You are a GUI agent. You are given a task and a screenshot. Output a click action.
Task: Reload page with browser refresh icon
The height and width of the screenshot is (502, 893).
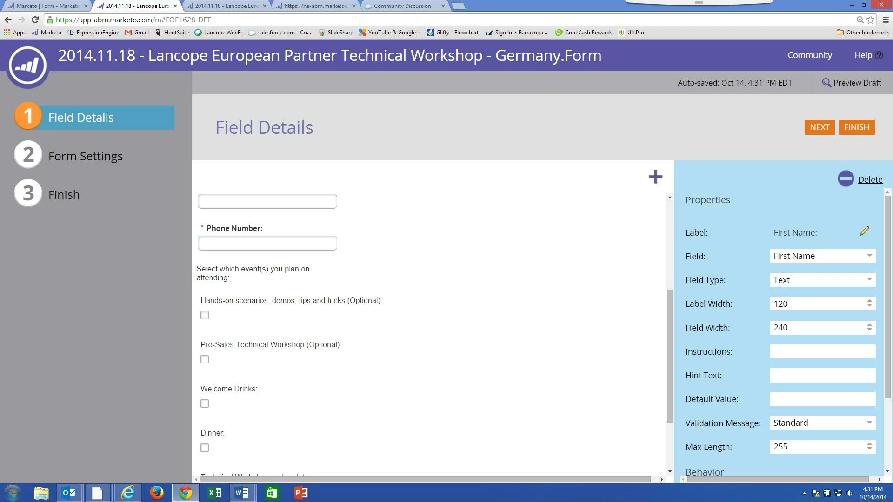pyautogui.click(x=35, y=20)
